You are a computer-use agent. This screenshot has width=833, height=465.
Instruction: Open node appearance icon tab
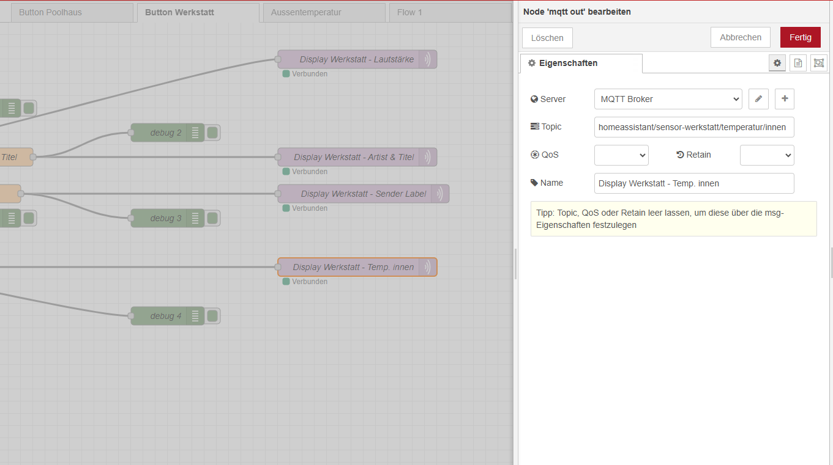819,63
